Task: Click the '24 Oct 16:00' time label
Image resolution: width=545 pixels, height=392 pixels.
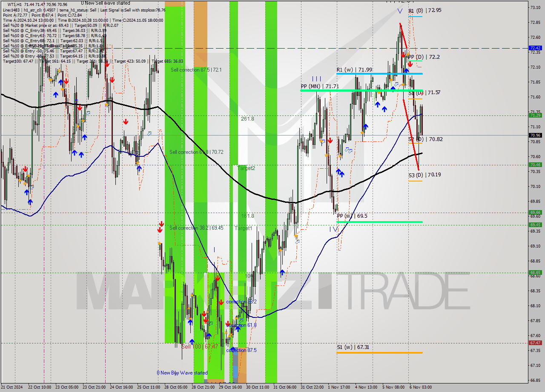Action: tap(121, 387)
